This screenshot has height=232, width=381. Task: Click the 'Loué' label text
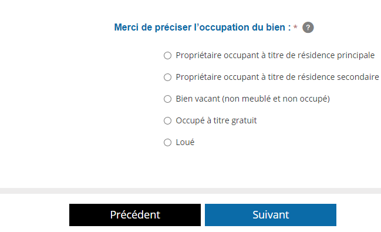pyautogui.click(x=185, y=142)
